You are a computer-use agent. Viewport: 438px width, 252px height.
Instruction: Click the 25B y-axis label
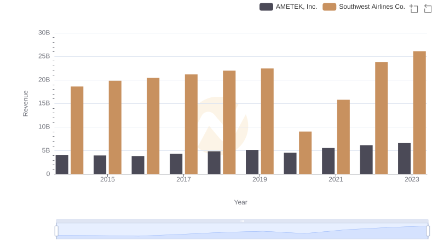click(44, 56)
